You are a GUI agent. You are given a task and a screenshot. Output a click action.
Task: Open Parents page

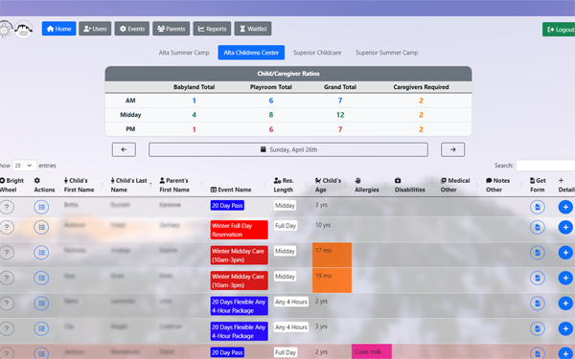click(x=172, y=29)
